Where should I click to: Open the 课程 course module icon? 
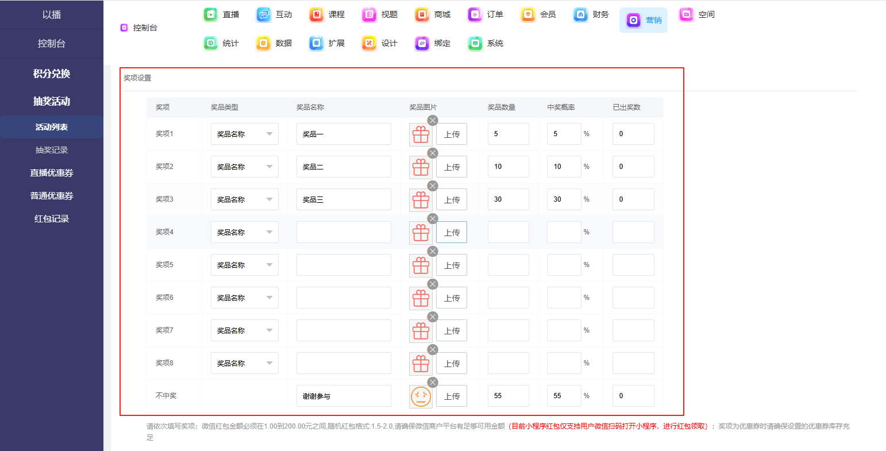317,14
